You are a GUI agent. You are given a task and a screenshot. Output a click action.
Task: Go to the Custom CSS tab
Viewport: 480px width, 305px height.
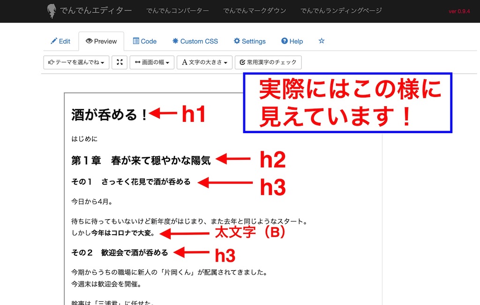click(x=195, y=41)
